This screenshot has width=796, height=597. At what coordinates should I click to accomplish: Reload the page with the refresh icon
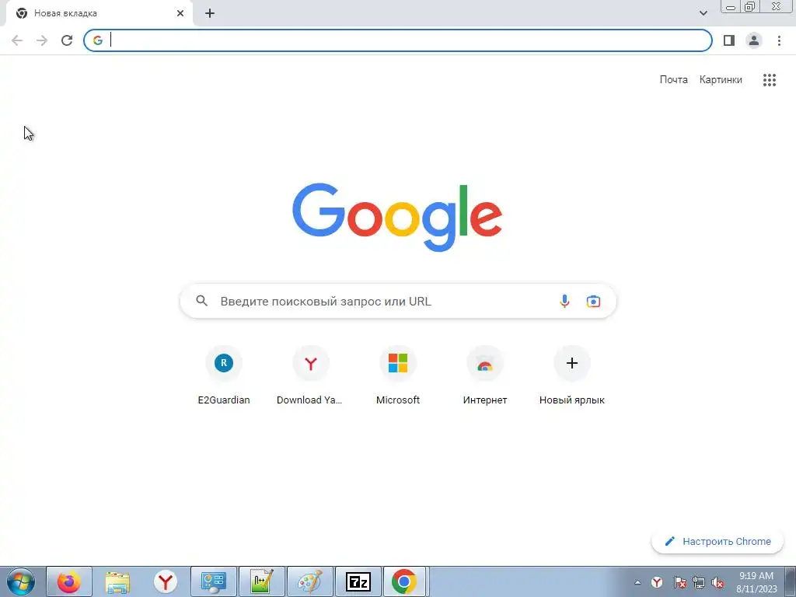click(x=67, y=40)
